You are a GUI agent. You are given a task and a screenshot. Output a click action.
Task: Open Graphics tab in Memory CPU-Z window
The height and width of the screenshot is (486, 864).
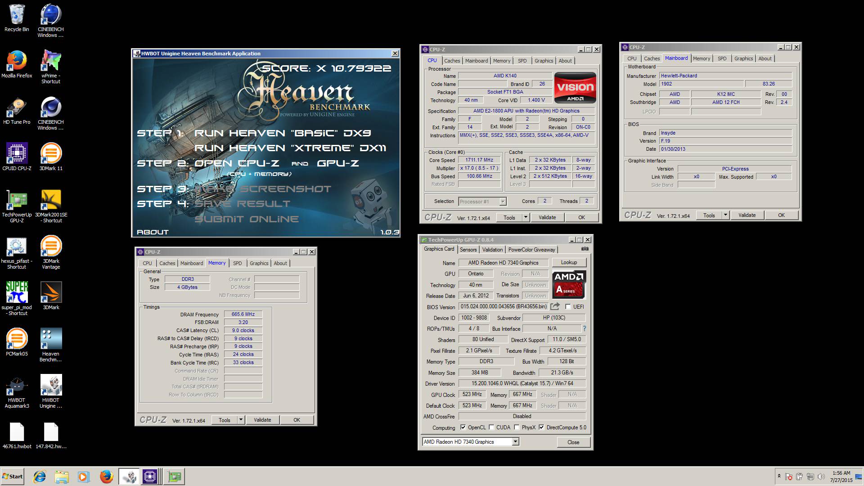point(259,263)
